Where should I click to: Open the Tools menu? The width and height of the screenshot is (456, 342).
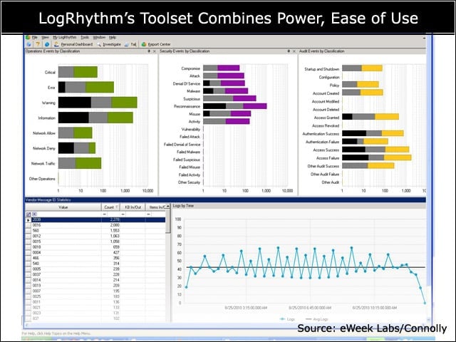tap(85, 37)
